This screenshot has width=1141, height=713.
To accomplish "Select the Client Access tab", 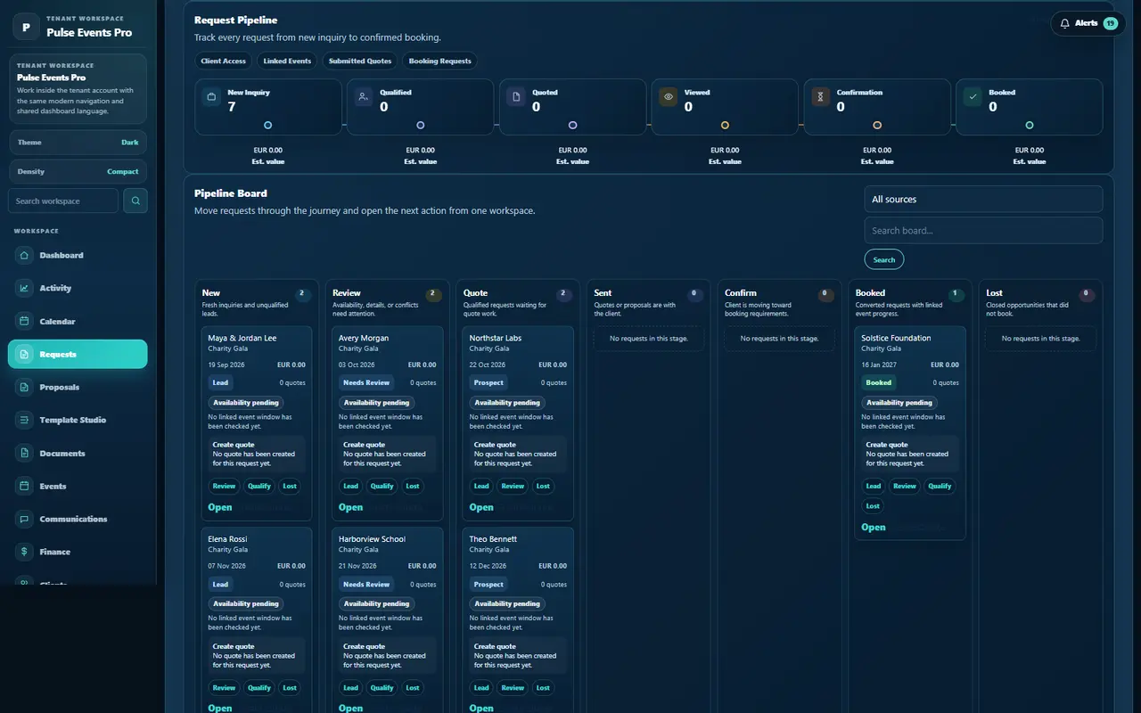I will (x=223, y=61).
